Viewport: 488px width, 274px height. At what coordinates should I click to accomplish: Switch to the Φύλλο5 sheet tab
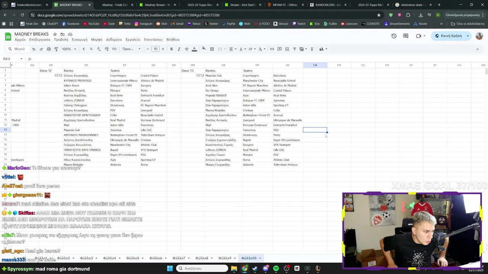click(x=132, y=258)
